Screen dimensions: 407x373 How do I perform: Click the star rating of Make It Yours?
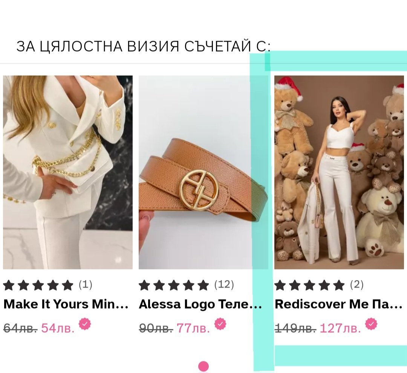click(38, 285)
